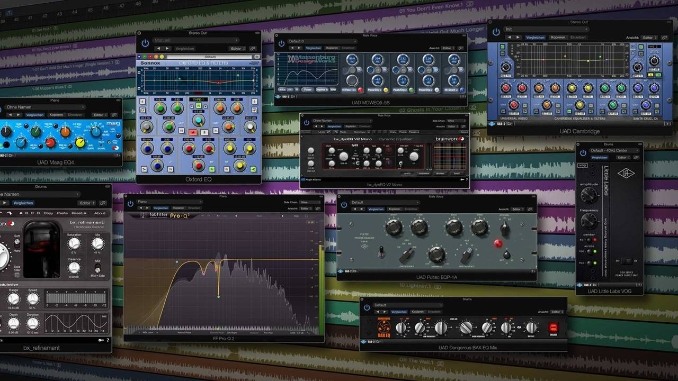Image resolution: width=678 pixels, height=381 pixels.
Task: Click the red Hi Pass band swatch on MDWEQ5
Action: pyautogui.click(x=361, y=89)
